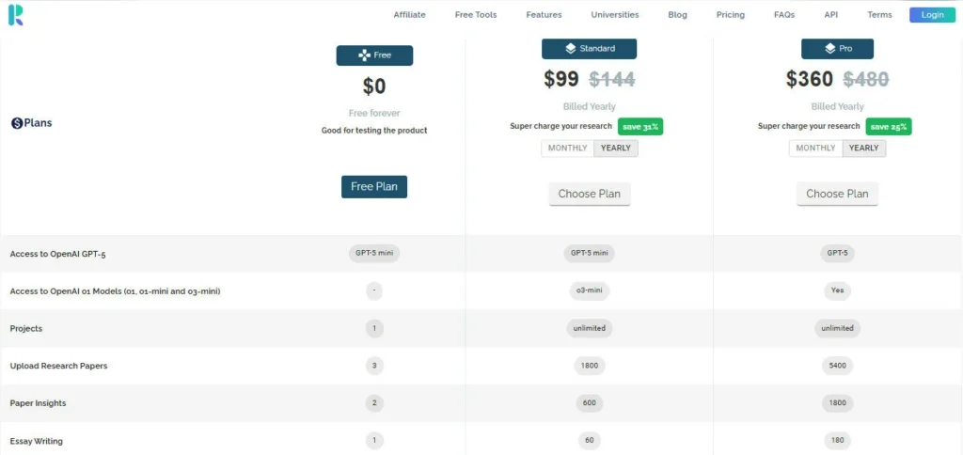
Task: Switch Standard plan to Monthly billing
Action: 567,148
